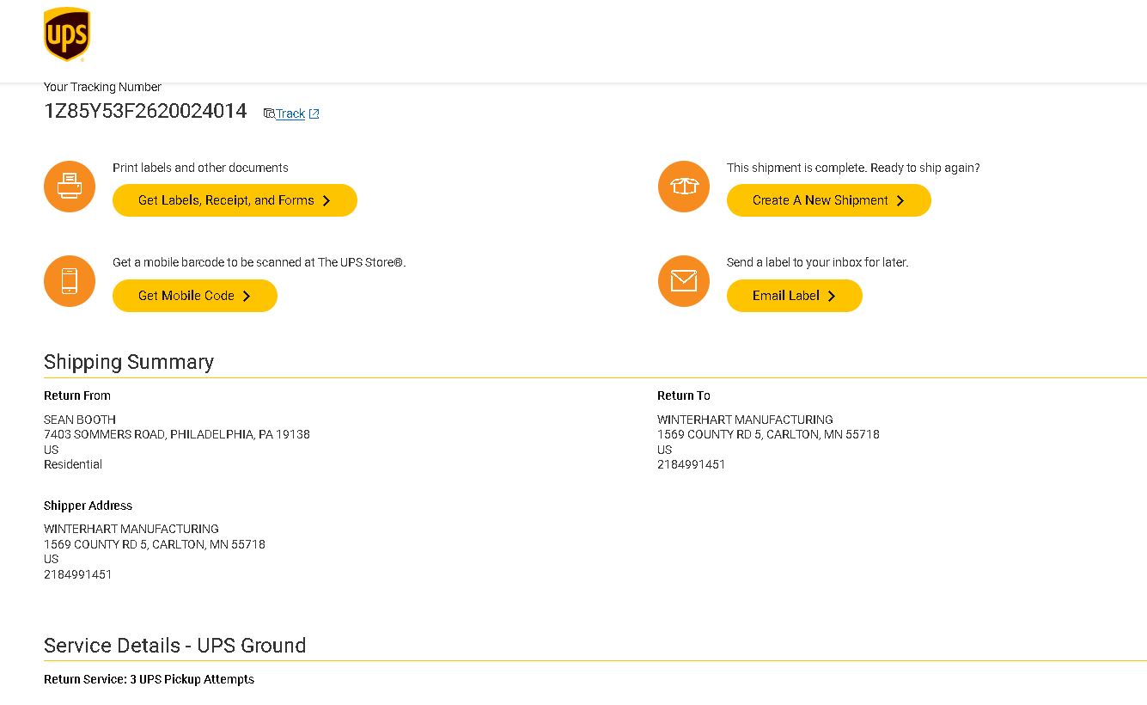Click Return Service: 3 UPS Pickup Attempts
1147x705 pixels.
[x=149, y=679]
